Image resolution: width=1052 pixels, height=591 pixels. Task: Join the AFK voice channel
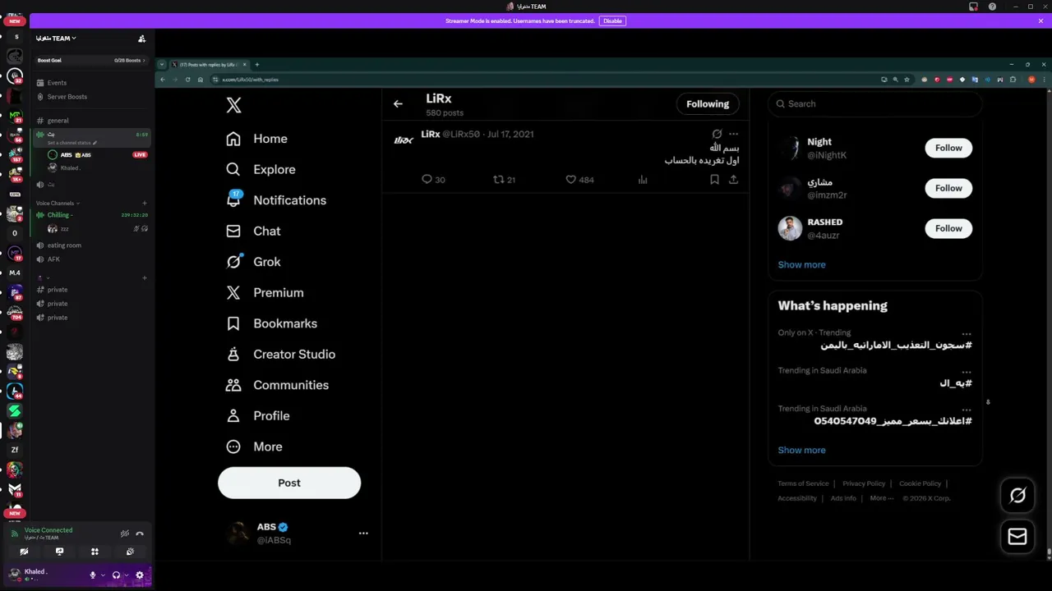(x=93, y=259)
